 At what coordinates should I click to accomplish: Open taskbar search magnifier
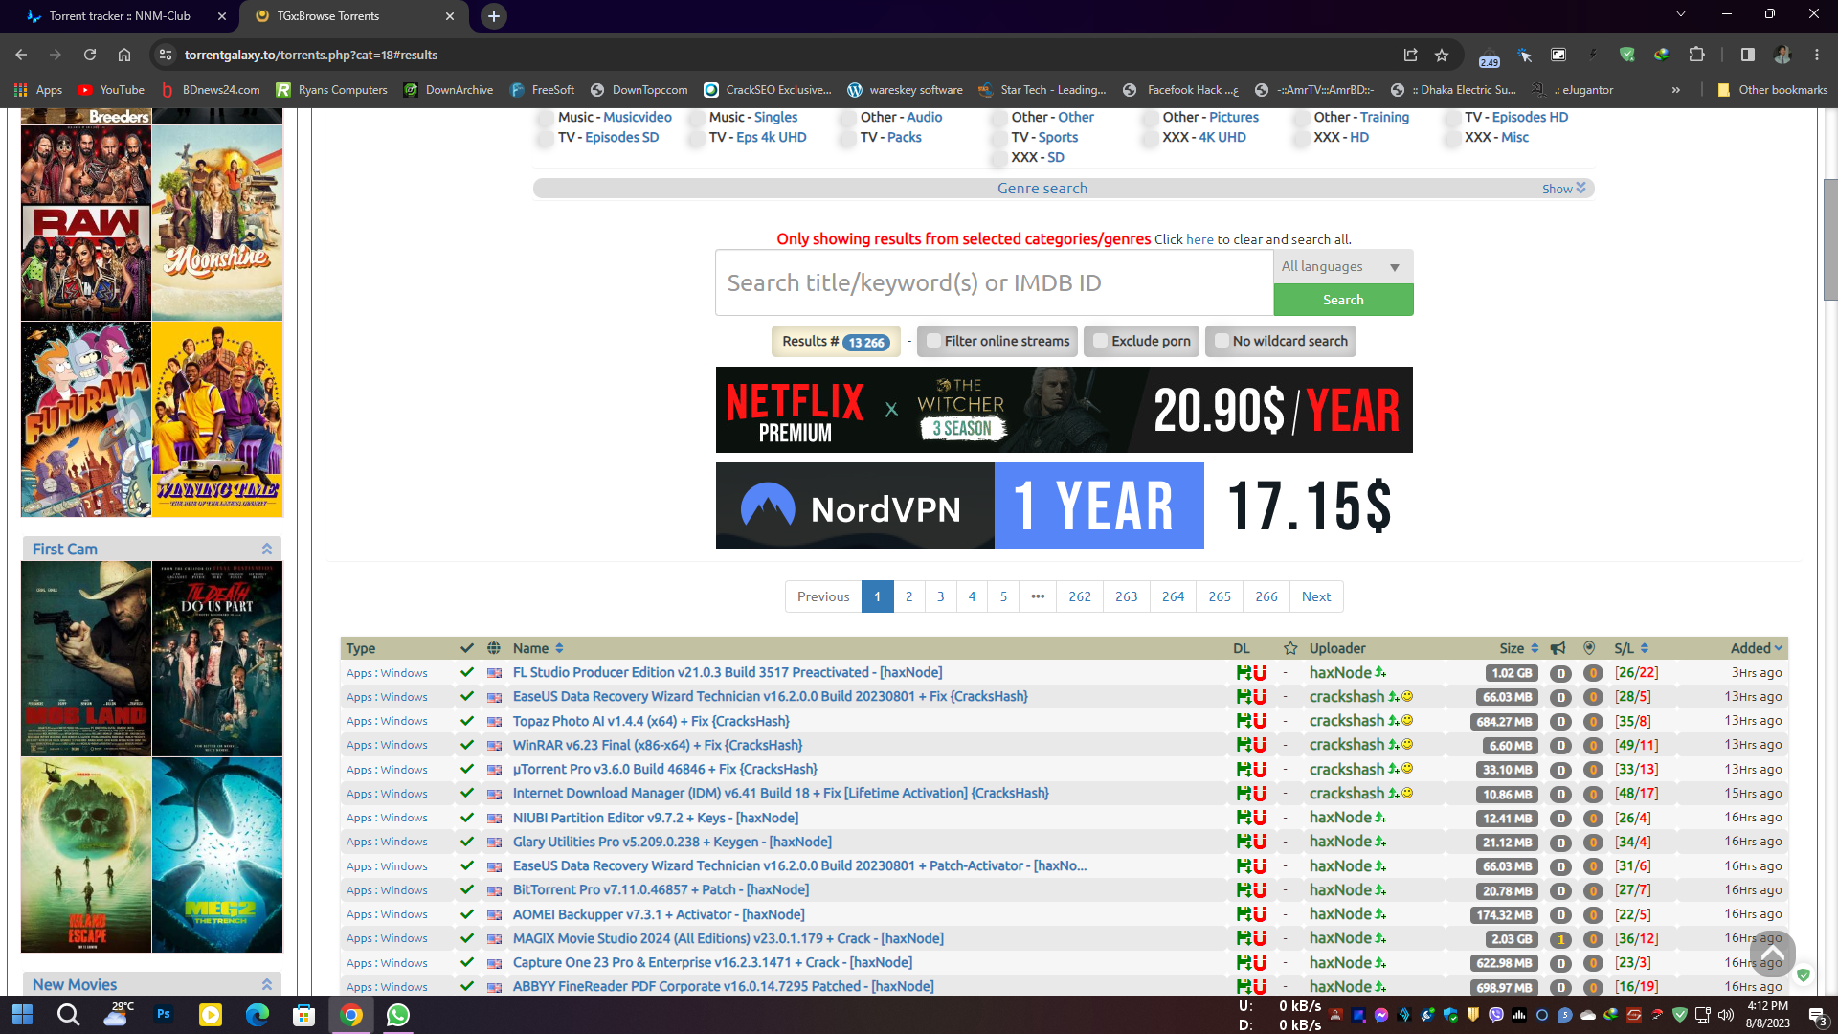pyautogui.click(x=68, y=1014)
